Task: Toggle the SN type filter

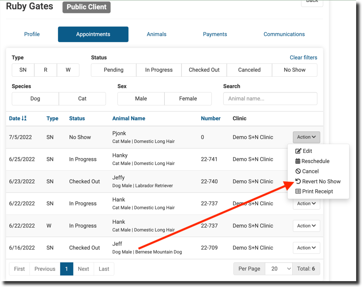Action: click(x=23, y=70)
